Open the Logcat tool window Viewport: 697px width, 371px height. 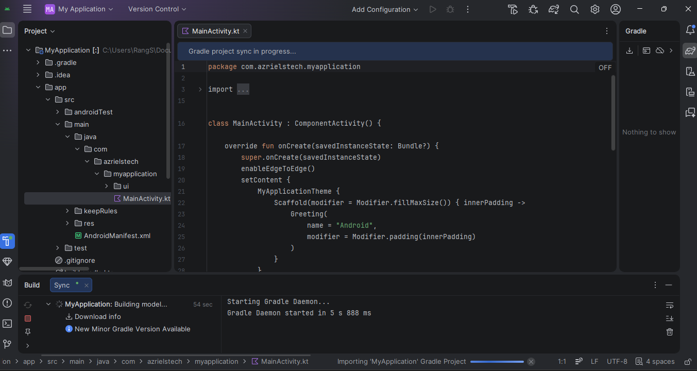point(7,282)
